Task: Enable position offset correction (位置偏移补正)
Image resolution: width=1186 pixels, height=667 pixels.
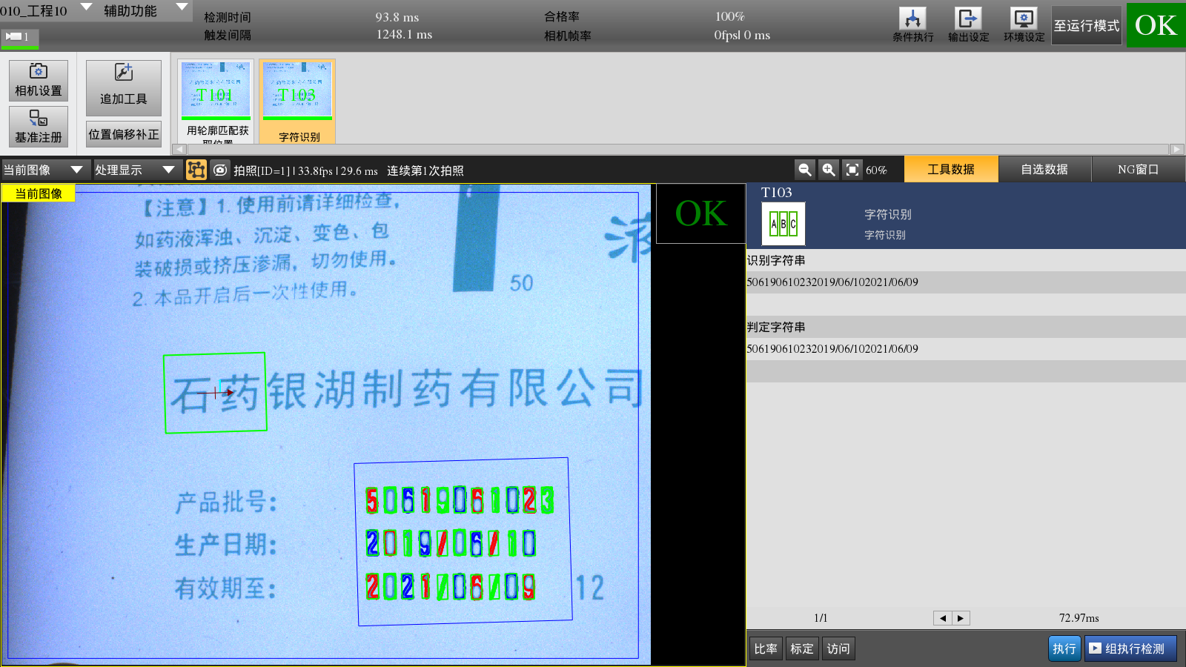Action: click(x=123, y=135)
